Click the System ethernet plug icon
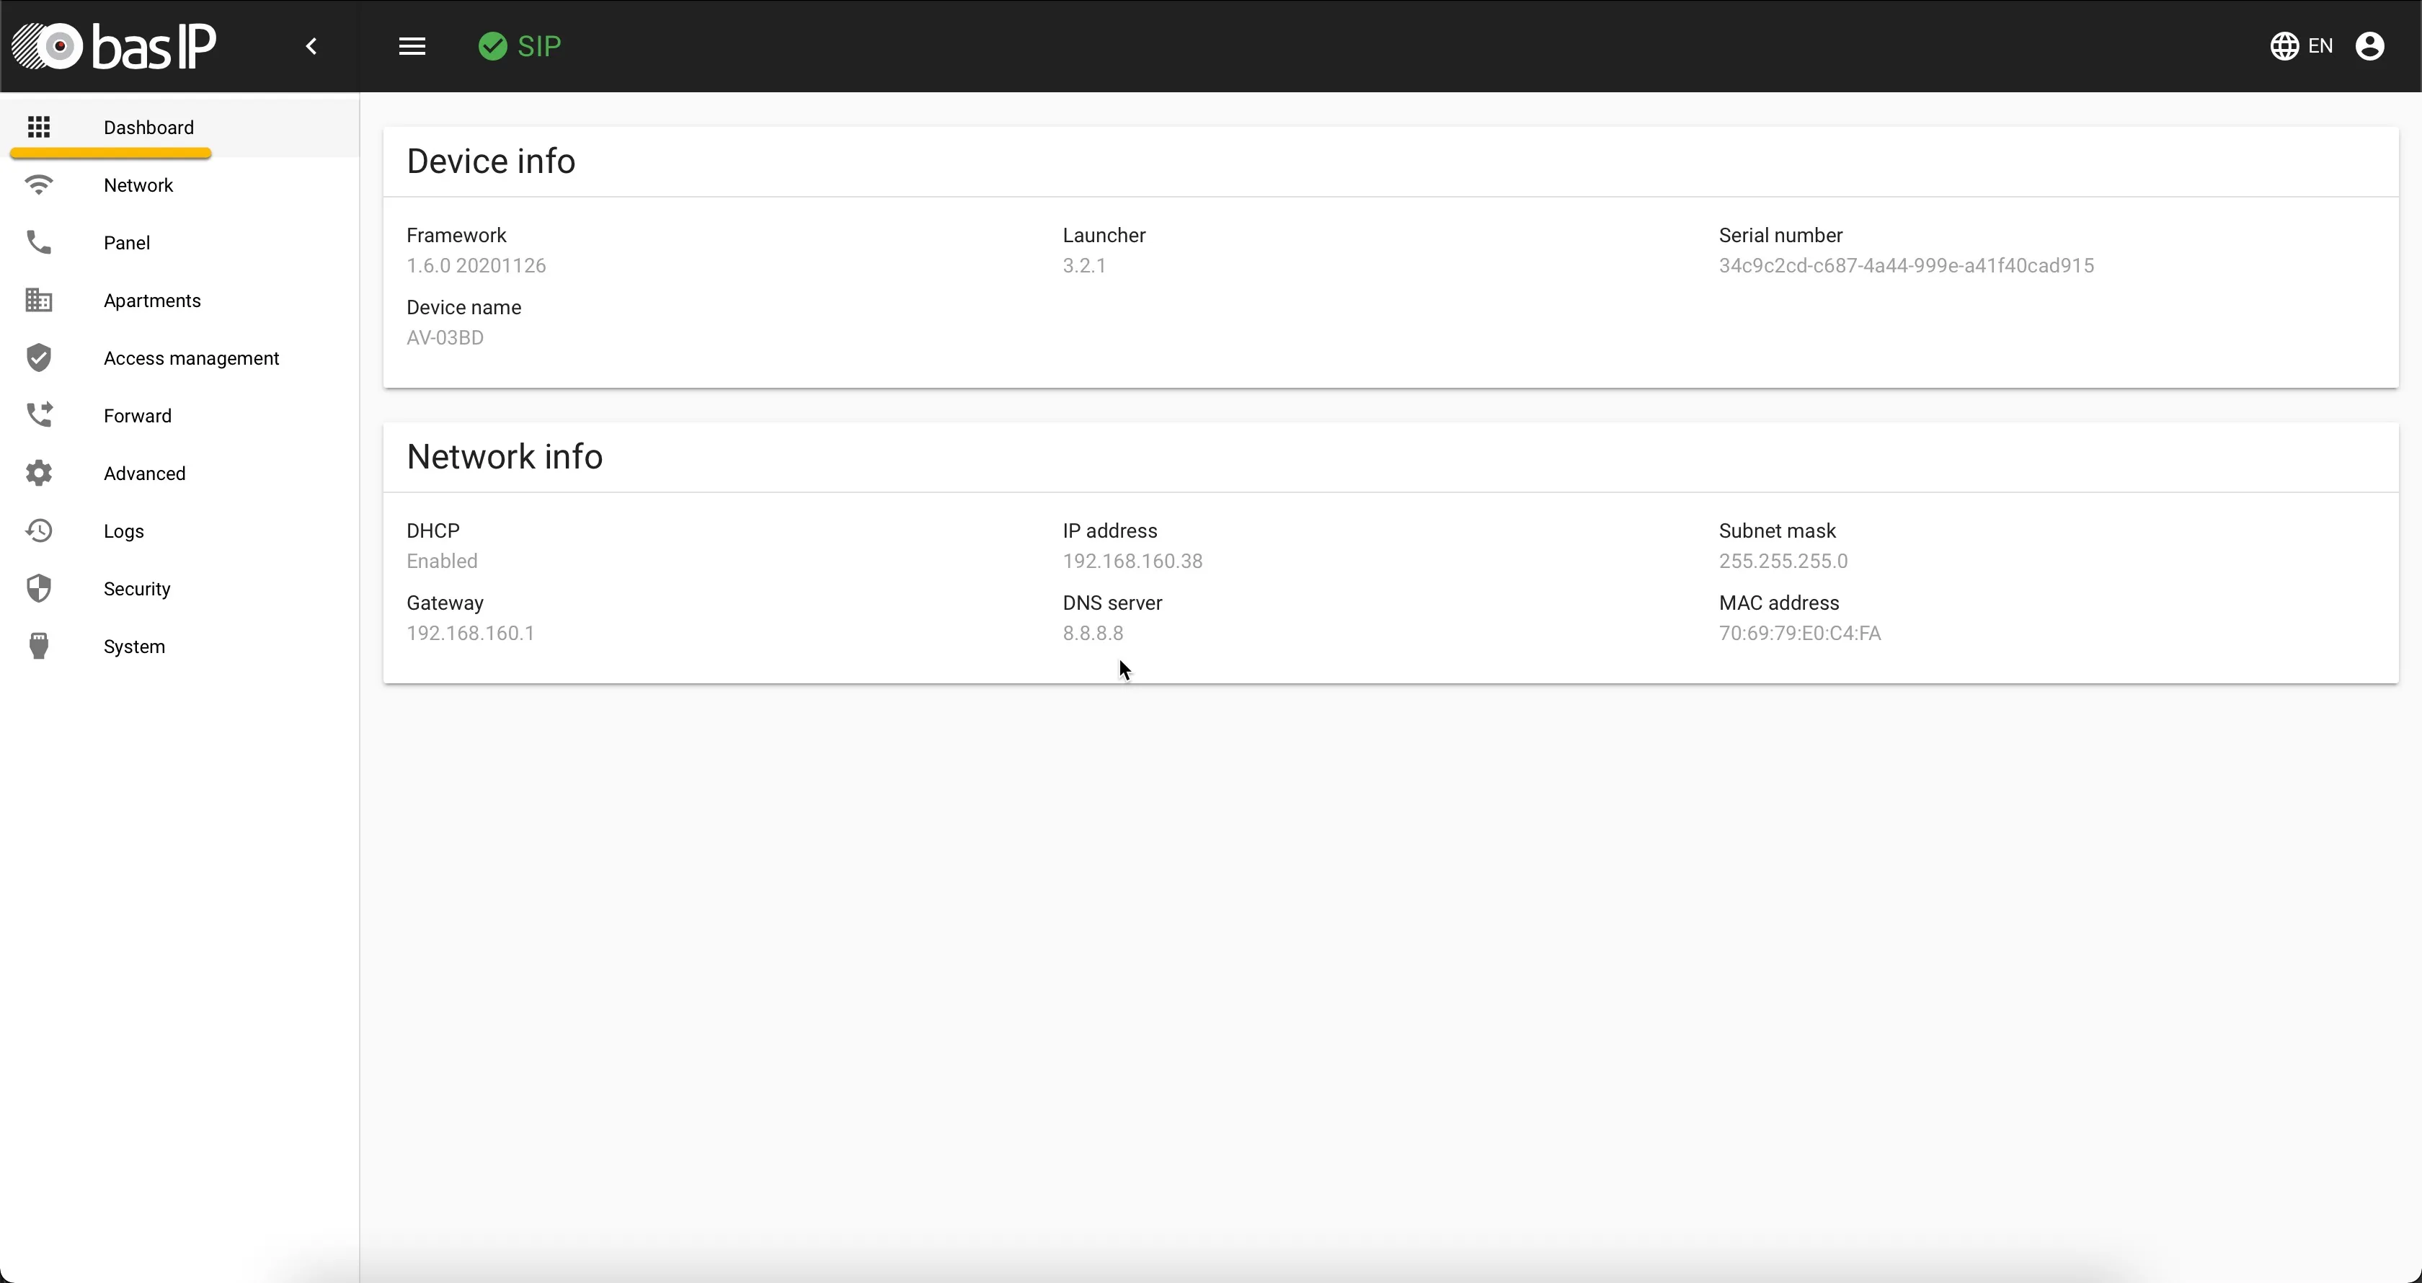The image size is (2422, 1283). point(38,647)
